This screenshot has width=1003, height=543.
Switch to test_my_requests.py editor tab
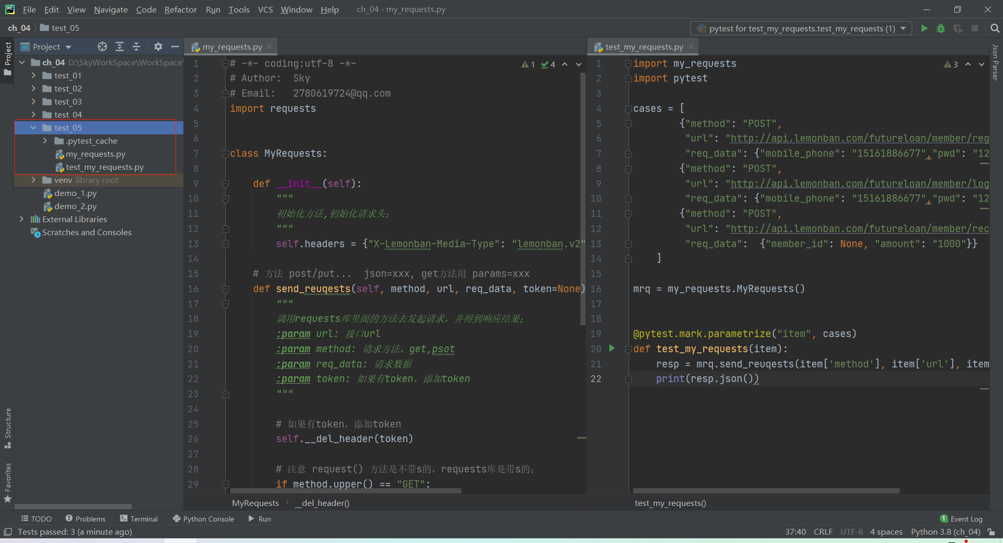click(644, 47)
